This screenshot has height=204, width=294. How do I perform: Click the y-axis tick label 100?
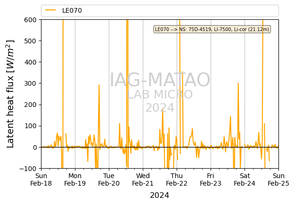[30, 126]
